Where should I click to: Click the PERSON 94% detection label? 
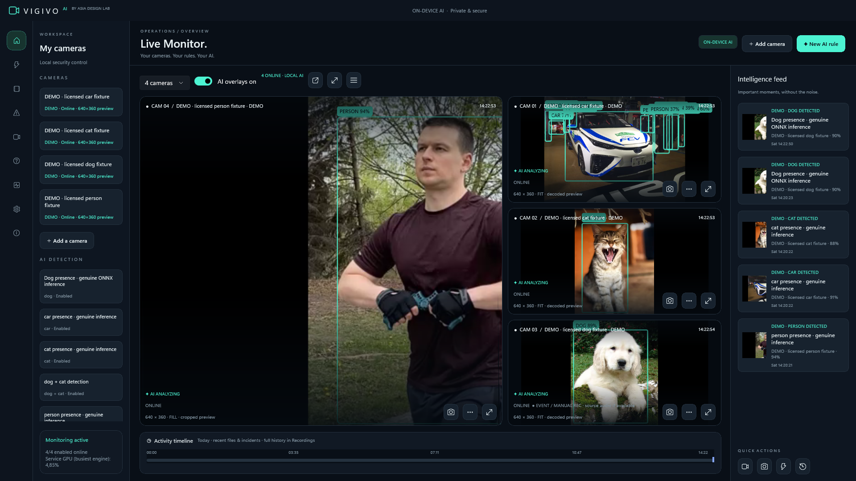(354, 111)
